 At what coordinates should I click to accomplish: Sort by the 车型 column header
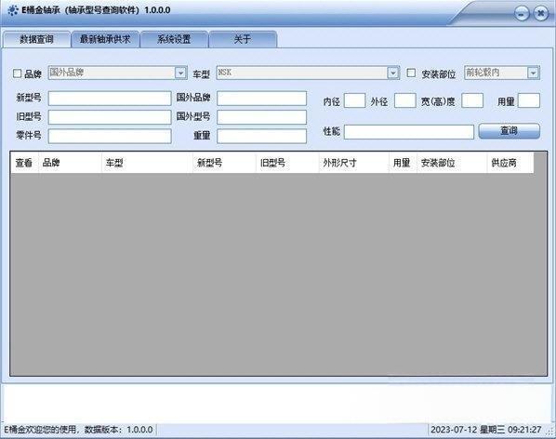tap(147, 163)
